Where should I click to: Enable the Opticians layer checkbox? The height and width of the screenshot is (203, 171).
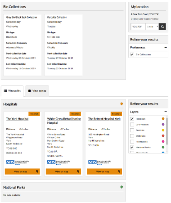132,136
